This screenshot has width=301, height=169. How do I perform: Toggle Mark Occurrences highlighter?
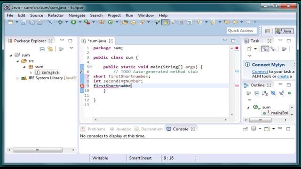[x=165, y=22]
